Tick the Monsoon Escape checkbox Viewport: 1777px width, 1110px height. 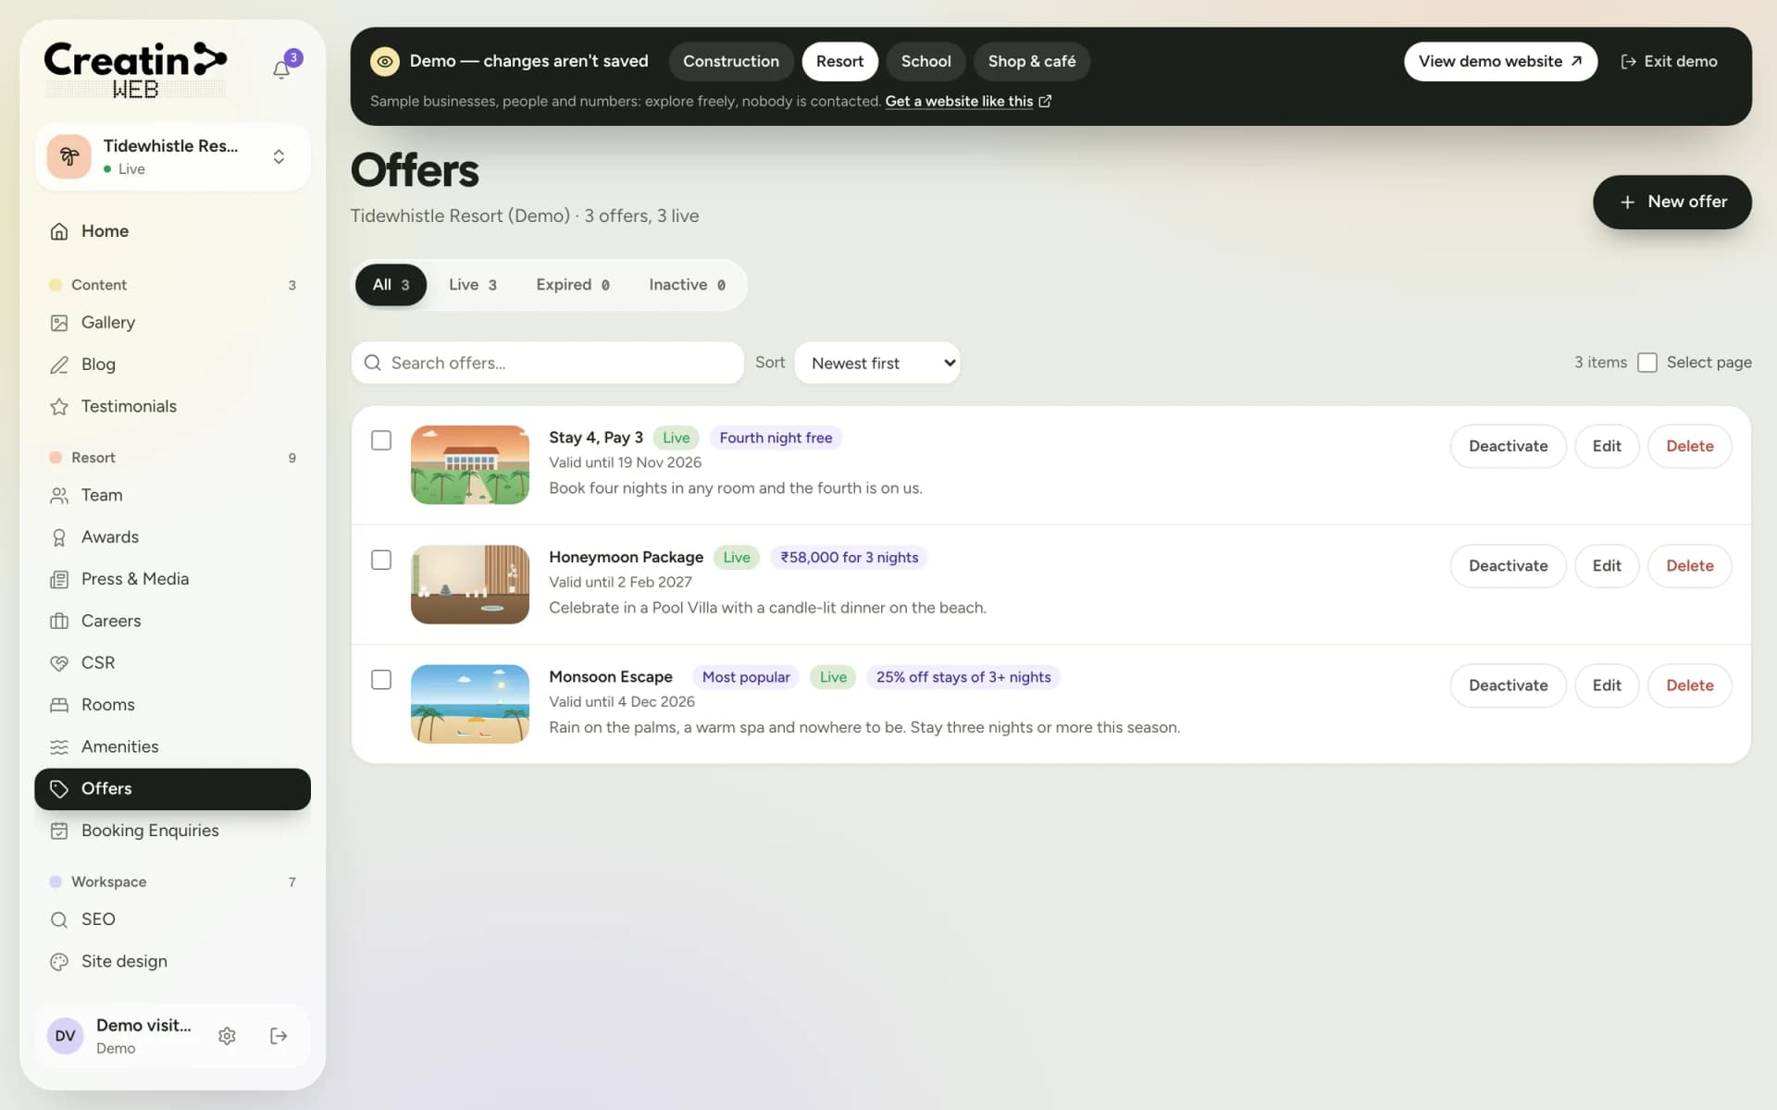pos(381,679)
